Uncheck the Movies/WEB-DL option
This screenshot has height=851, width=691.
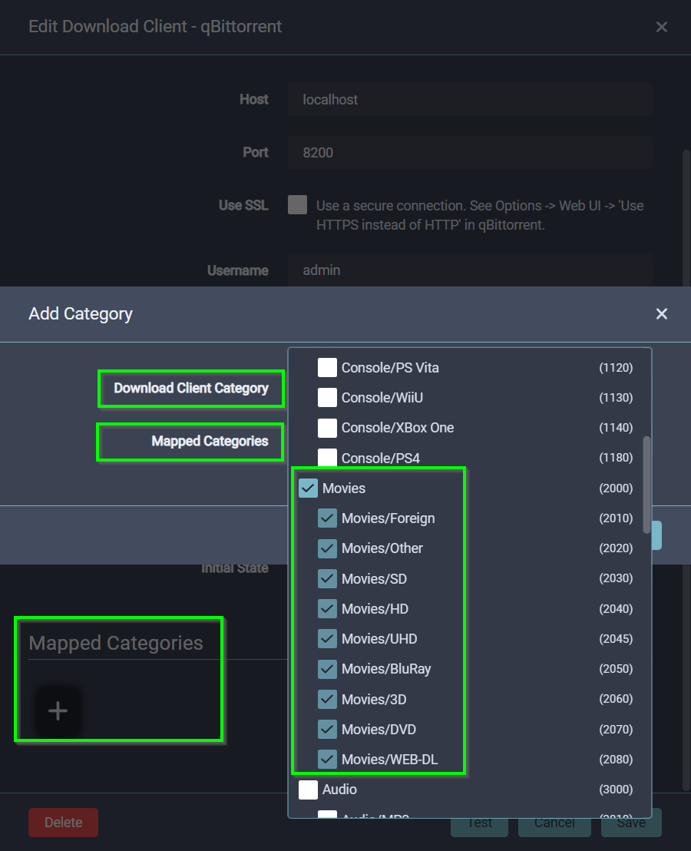pyautogui.click(x=328, y=760)
